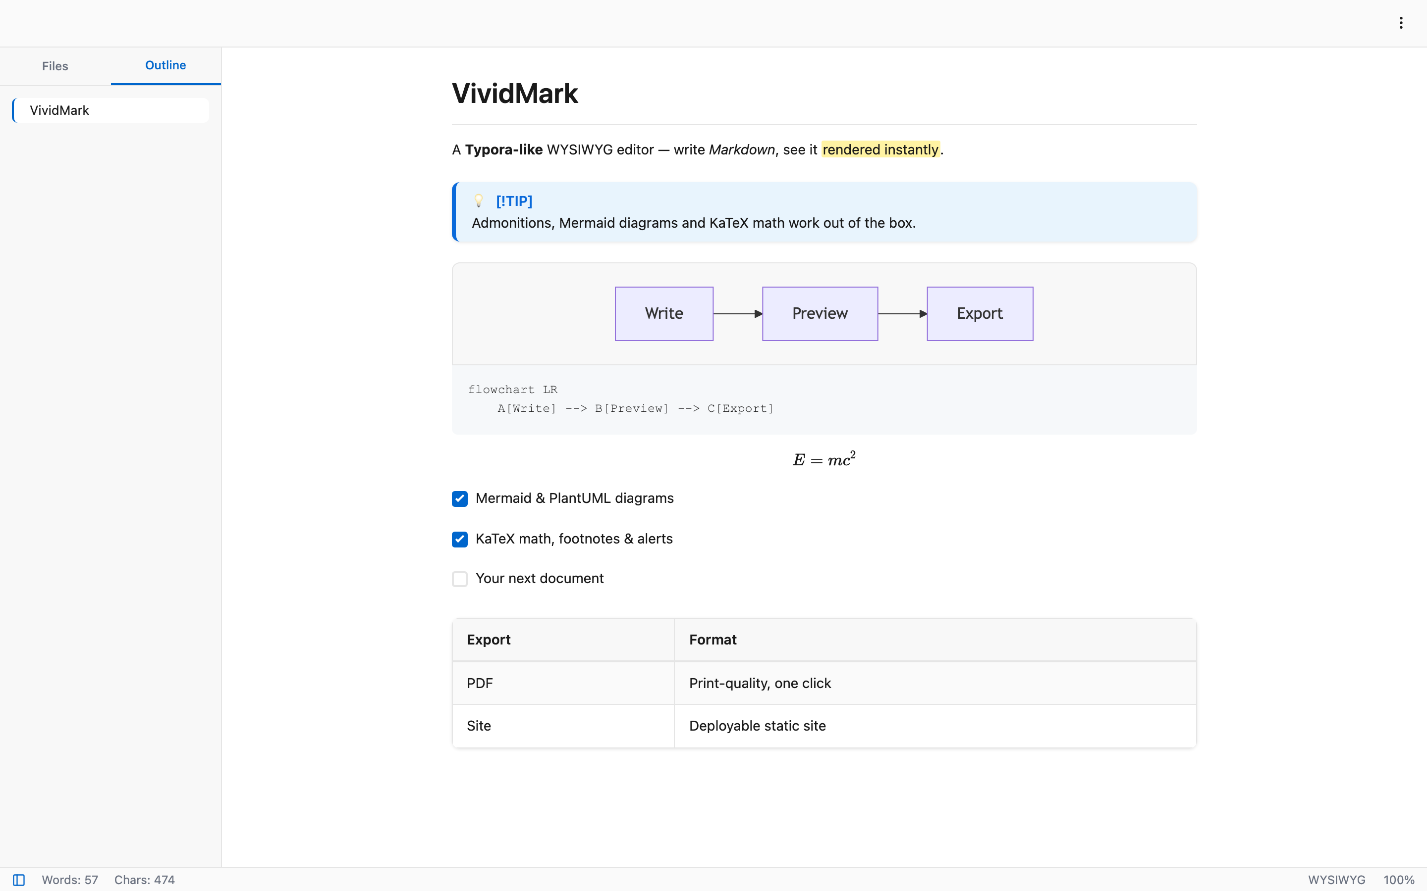Screen dimensions: 1427x891
Task: Click the Chars: 474 counter
Action: click(x=145, y=880)
